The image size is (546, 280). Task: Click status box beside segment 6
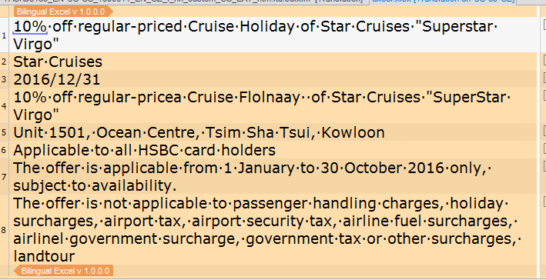pyautogui.click(x=544, y=148)
